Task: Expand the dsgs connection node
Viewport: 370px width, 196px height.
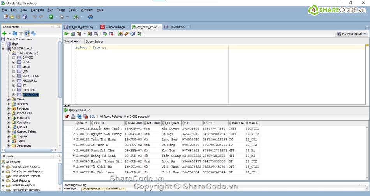Action: (x=3, y=44)
